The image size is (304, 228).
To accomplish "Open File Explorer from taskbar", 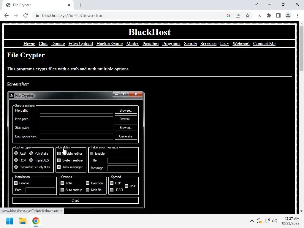I will pyautogui.click(x=23, y=221).
